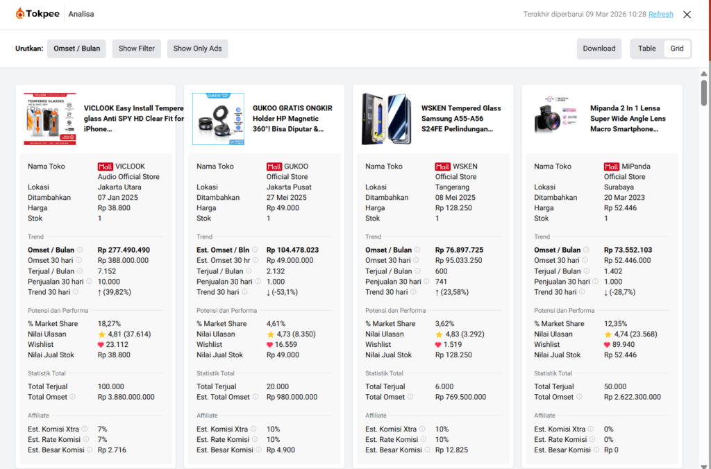Toggle Show Only Ads filter
Image resolution: width=711 pixels, height=469 pixels.
click(x=197, y=49)
